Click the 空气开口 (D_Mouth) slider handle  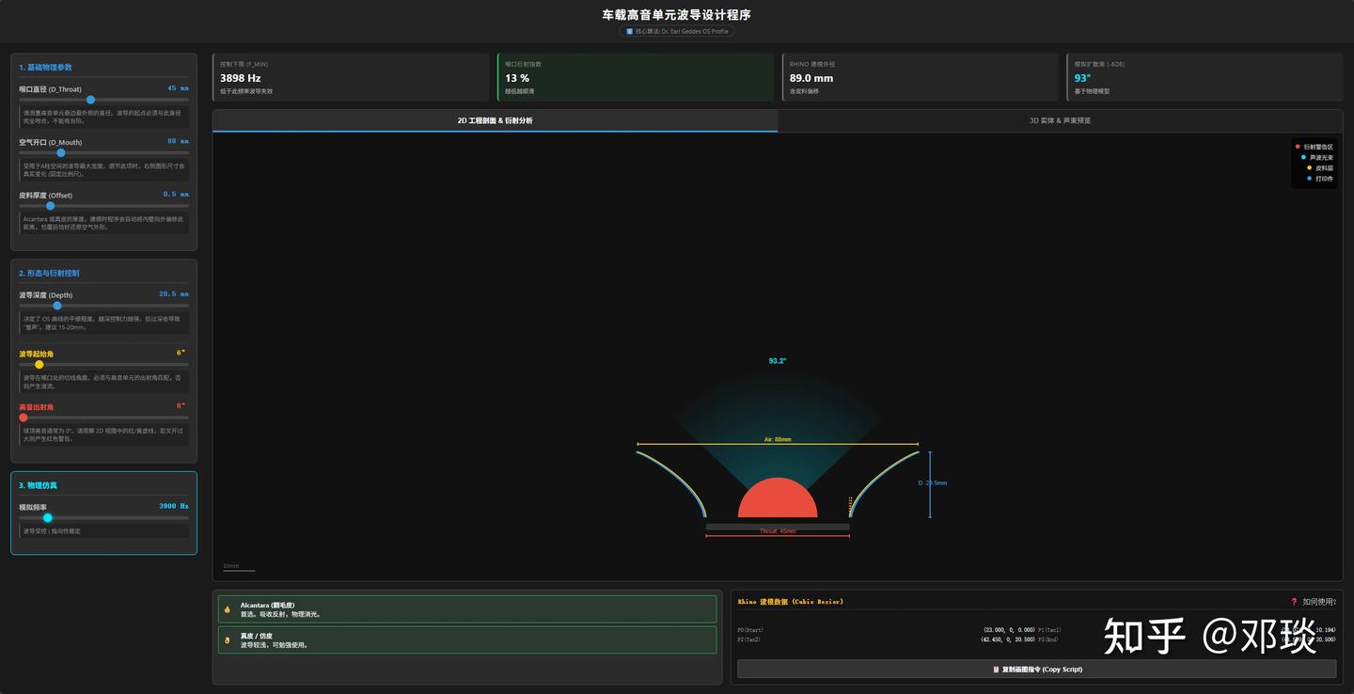tap(61, 152)
